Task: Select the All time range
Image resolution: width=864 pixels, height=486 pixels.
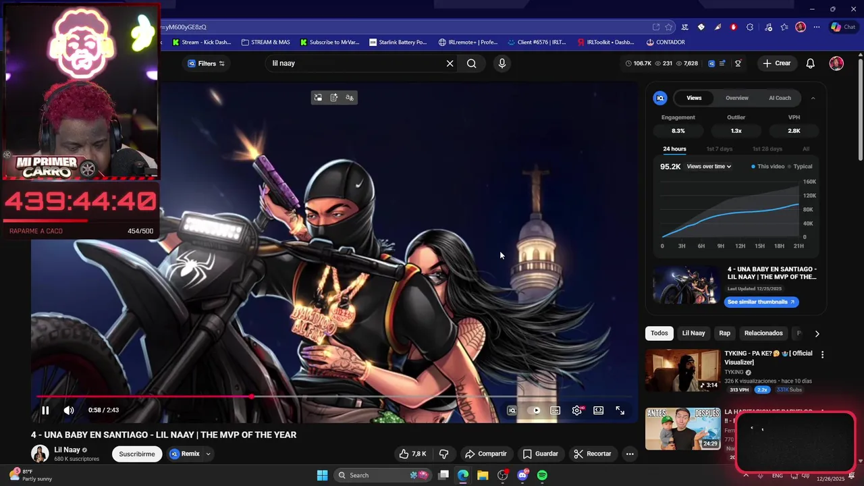Action: pos(806,149)
